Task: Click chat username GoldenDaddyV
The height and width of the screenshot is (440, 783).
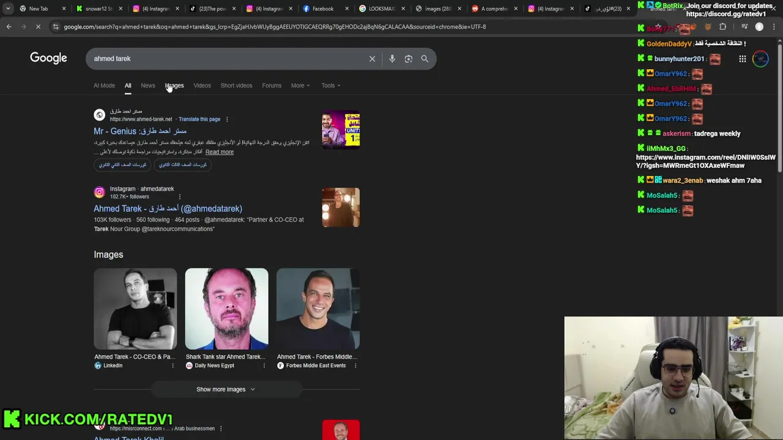Action: 669,44
